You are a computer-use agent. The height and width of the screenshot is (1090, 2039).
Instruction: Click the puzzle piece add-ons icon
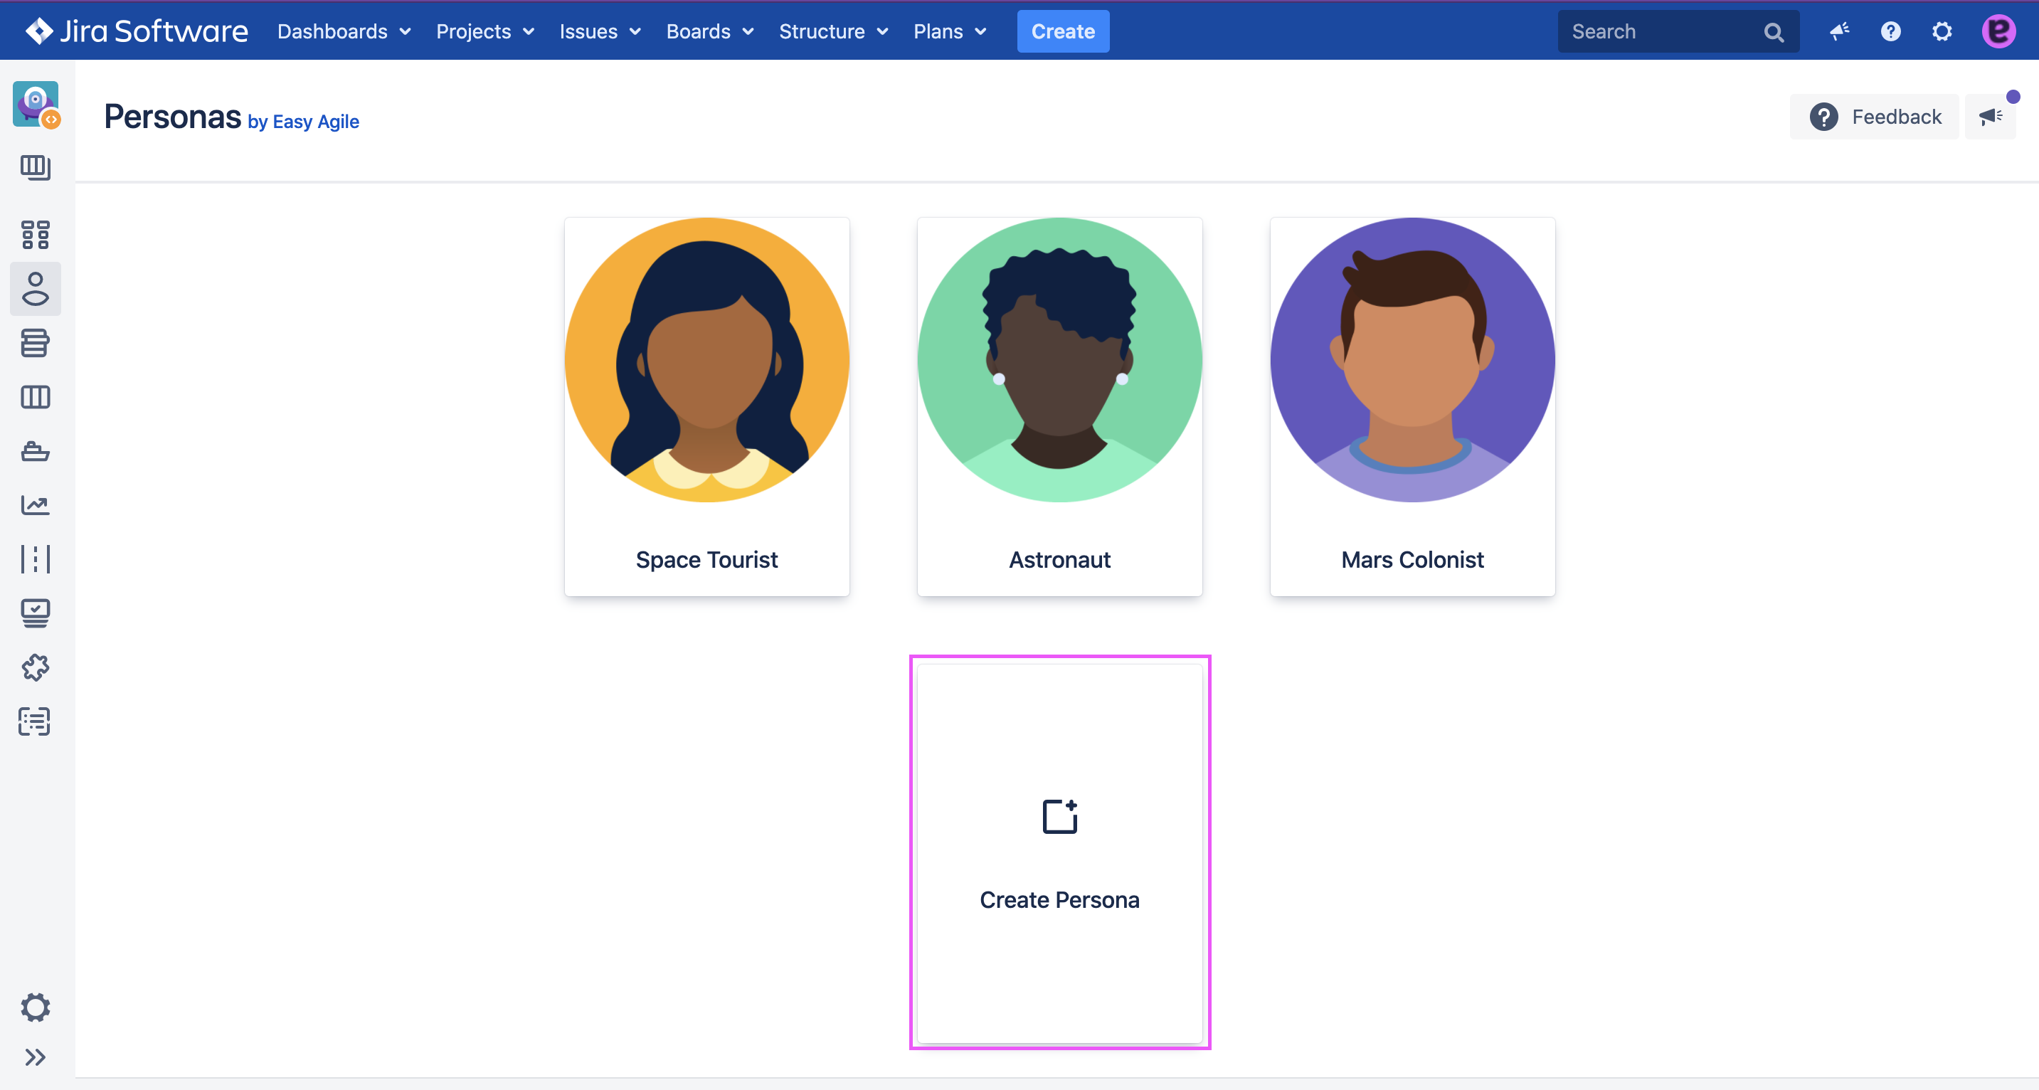coord(35,667)
